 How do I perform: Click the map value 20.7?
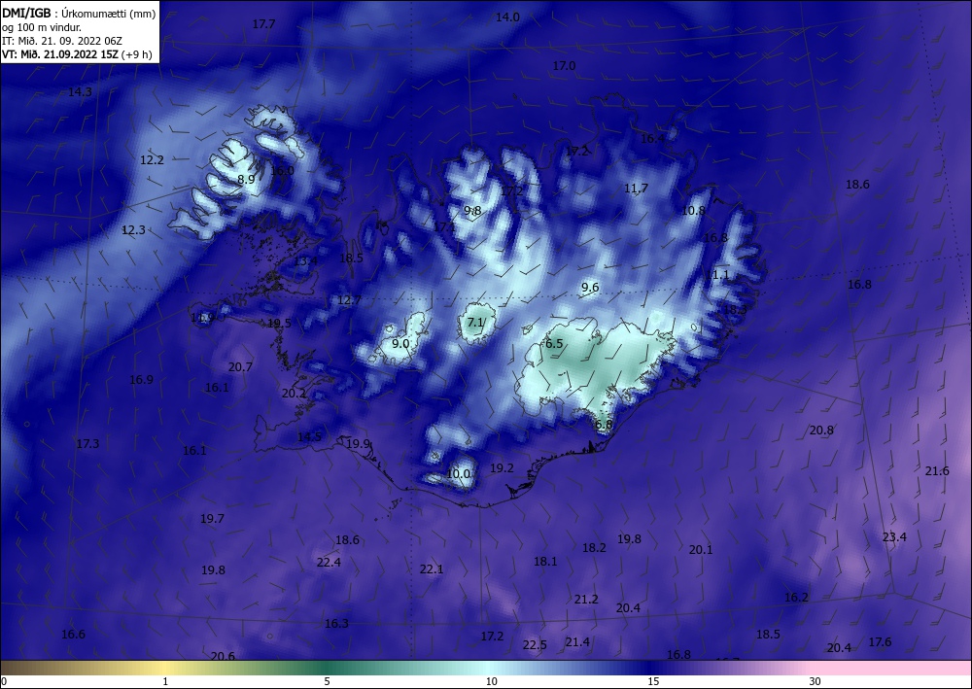point(240,366)
